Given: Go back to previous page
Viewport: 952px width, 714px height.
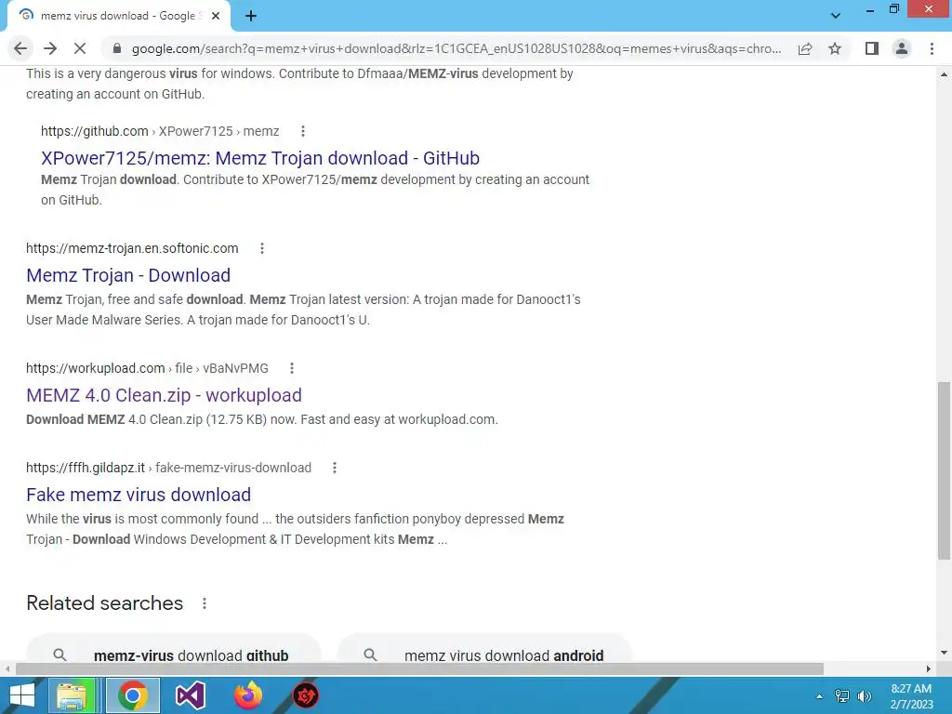Looking at the screenshot, I should [x=20, y=48].
